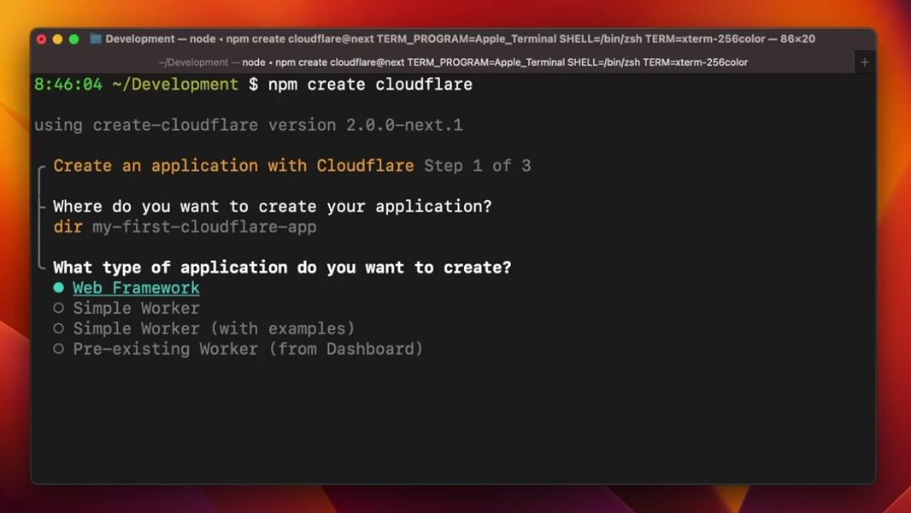Screen dimensions: 911x513
Task: Click the my-first-cloudflare-app directory name
Action: coord(204,227)
